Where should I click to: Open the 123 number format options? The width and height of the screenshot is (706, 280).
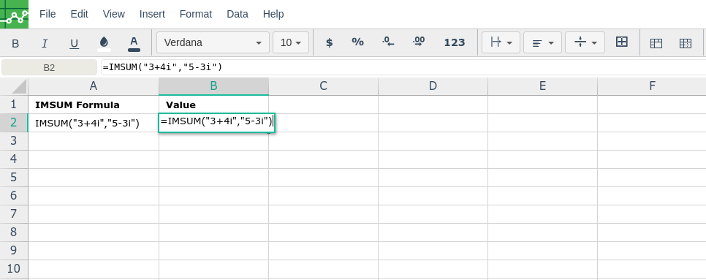(455, 42)
